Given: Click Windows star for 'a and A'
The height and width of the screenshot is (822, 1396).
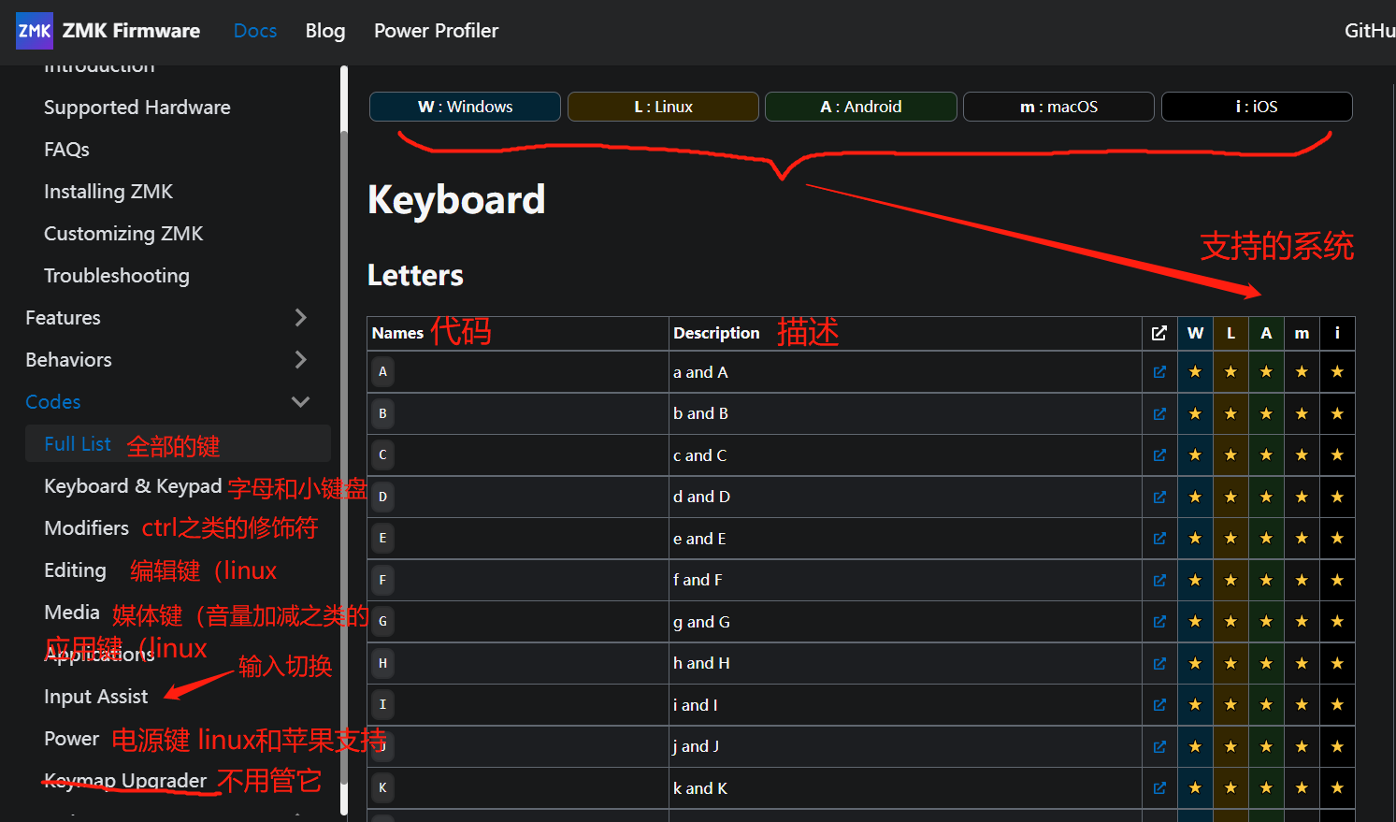Looking at the screenshot, I should point(1195,372).
